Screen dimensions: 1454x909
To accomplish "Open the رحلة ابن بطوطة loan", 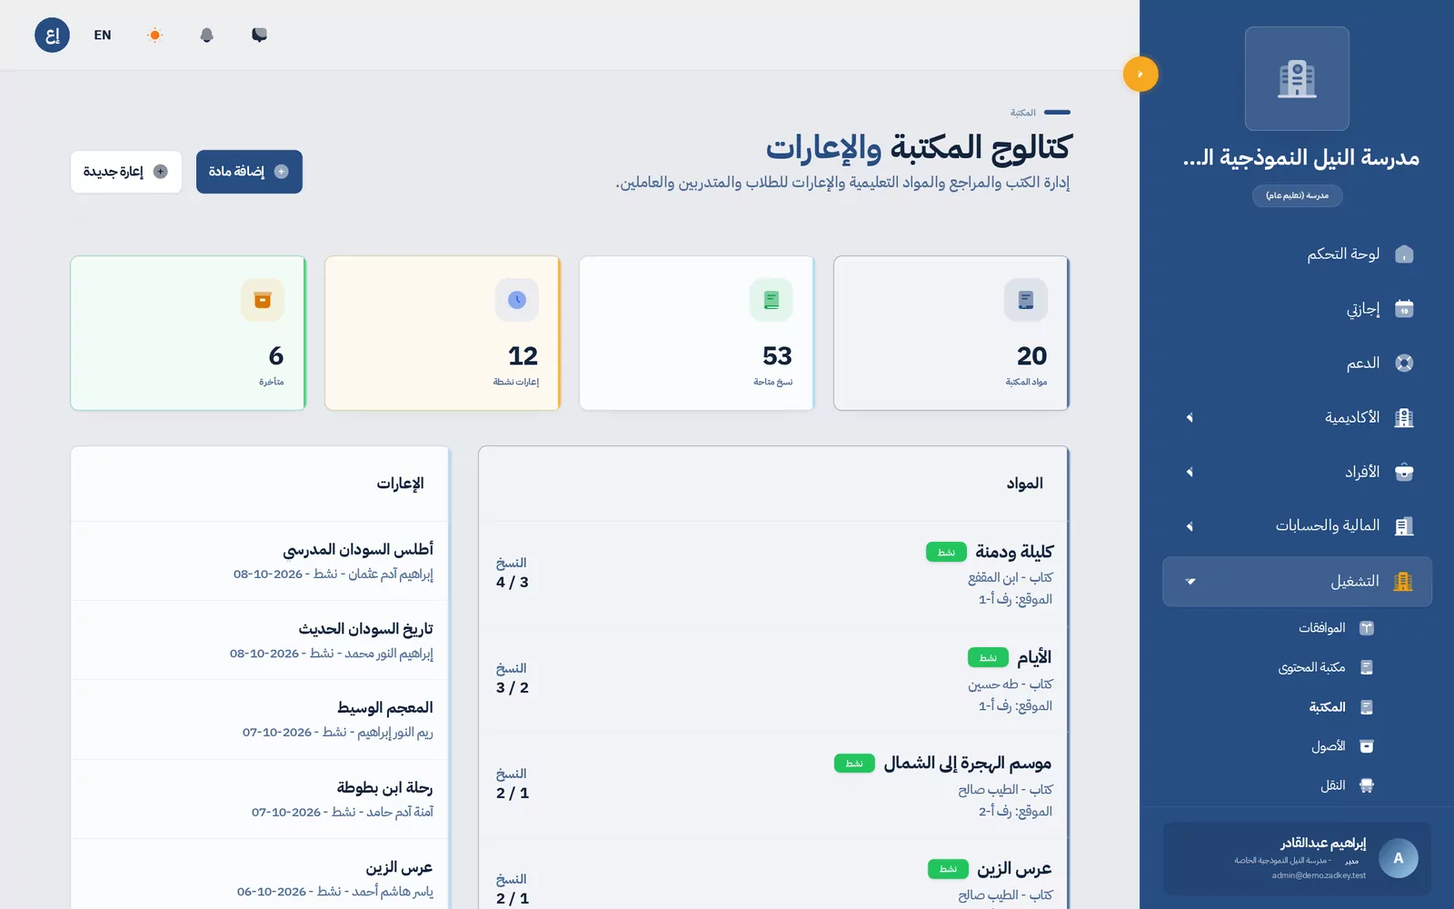I will (x=260, y=799).
